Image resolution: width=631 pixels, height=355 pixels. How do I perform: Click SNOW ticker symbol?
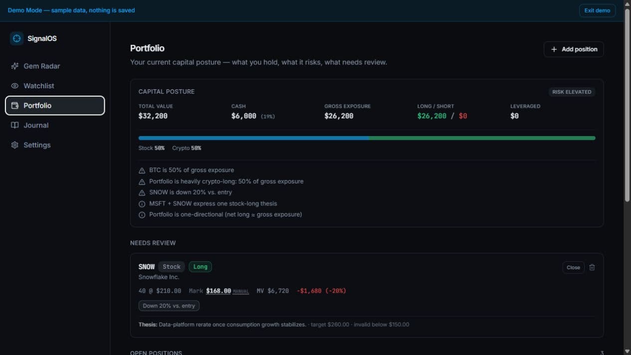(147, 267)
